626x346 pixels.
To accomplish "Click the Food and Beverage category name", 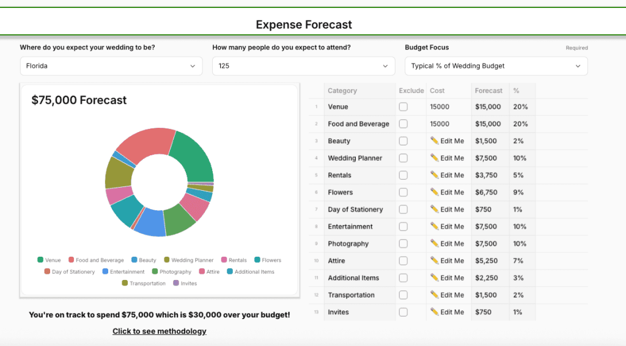I will tap(358, 123).
